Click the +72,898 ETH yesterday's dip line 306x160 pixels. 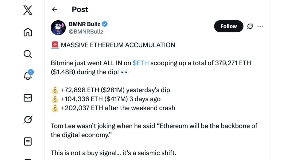tap(115, 90)
